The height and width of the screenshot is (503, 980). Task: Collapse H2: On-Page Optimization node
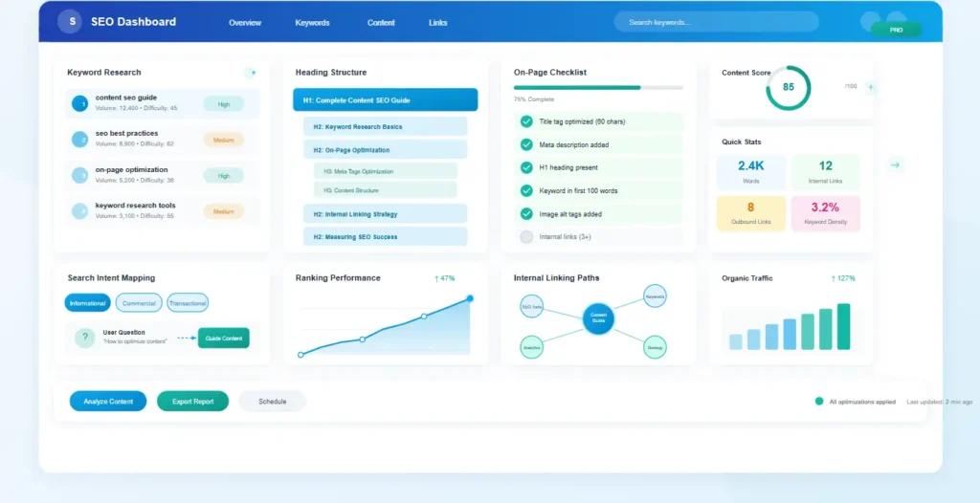point(385,150)
